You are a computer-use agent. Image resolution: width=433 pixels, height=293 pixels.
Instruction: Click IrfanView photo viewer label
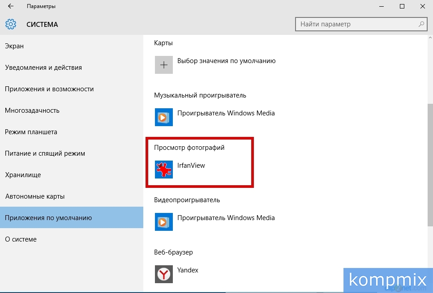[191, 166]
